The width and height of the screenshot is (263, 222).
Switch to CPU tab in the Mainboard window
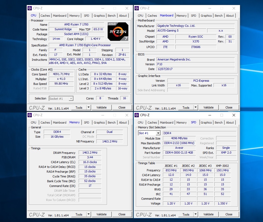(x=141, y=16)
